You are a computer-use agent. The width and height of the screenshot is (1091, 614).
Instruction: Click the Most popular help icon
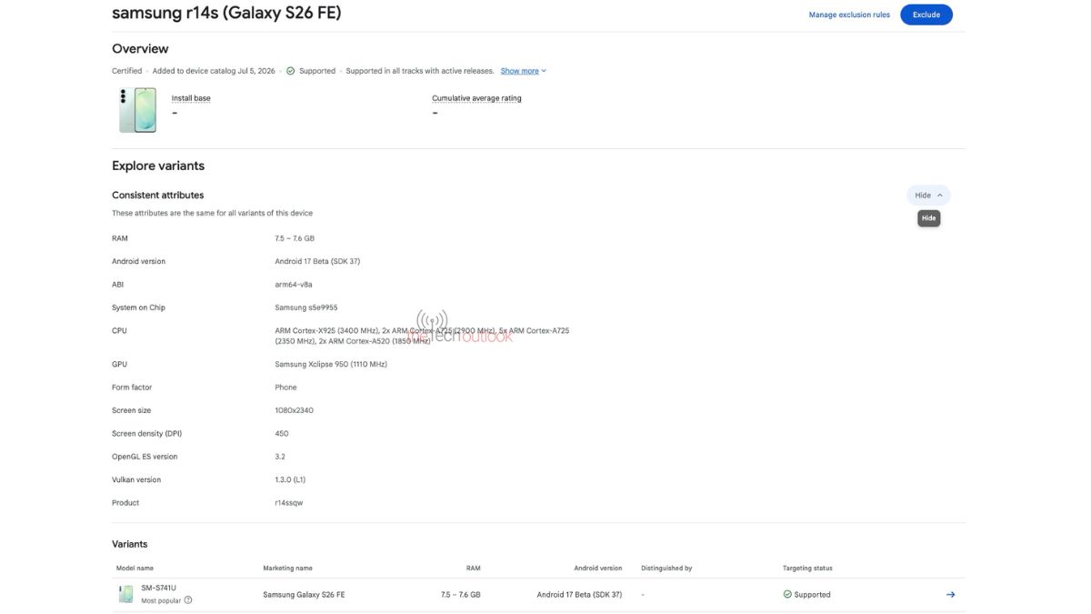(x=188, y=600)
